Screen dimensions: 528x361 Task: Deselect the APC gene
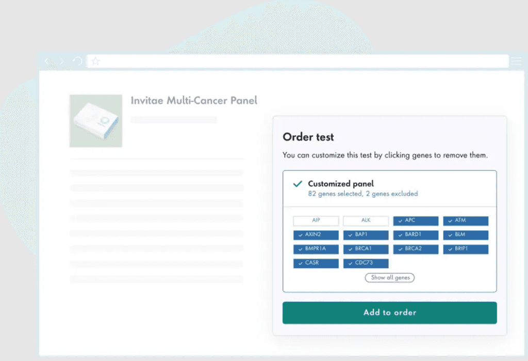(416, 221)
